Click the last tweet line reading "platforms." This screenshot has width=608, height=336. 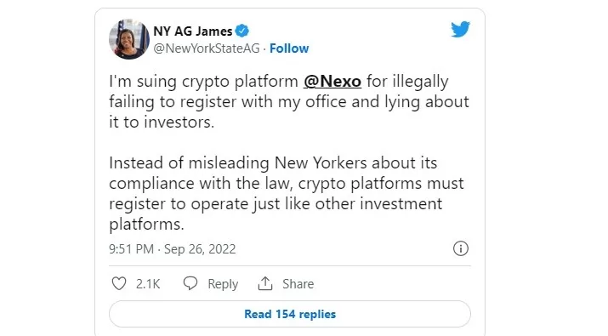click(146, 225)
